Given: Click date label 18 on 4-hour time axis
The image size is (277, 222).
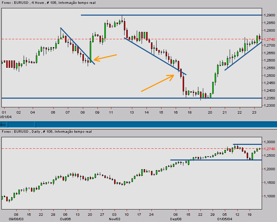Looking at the screenshot, I should pyautogui.click(x=190, y=112).
